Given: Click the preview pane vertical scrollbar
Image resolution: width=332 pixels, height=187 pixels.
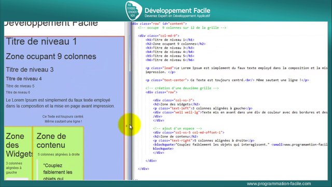Looking at the screenshot, I should (x=128, y=101).
